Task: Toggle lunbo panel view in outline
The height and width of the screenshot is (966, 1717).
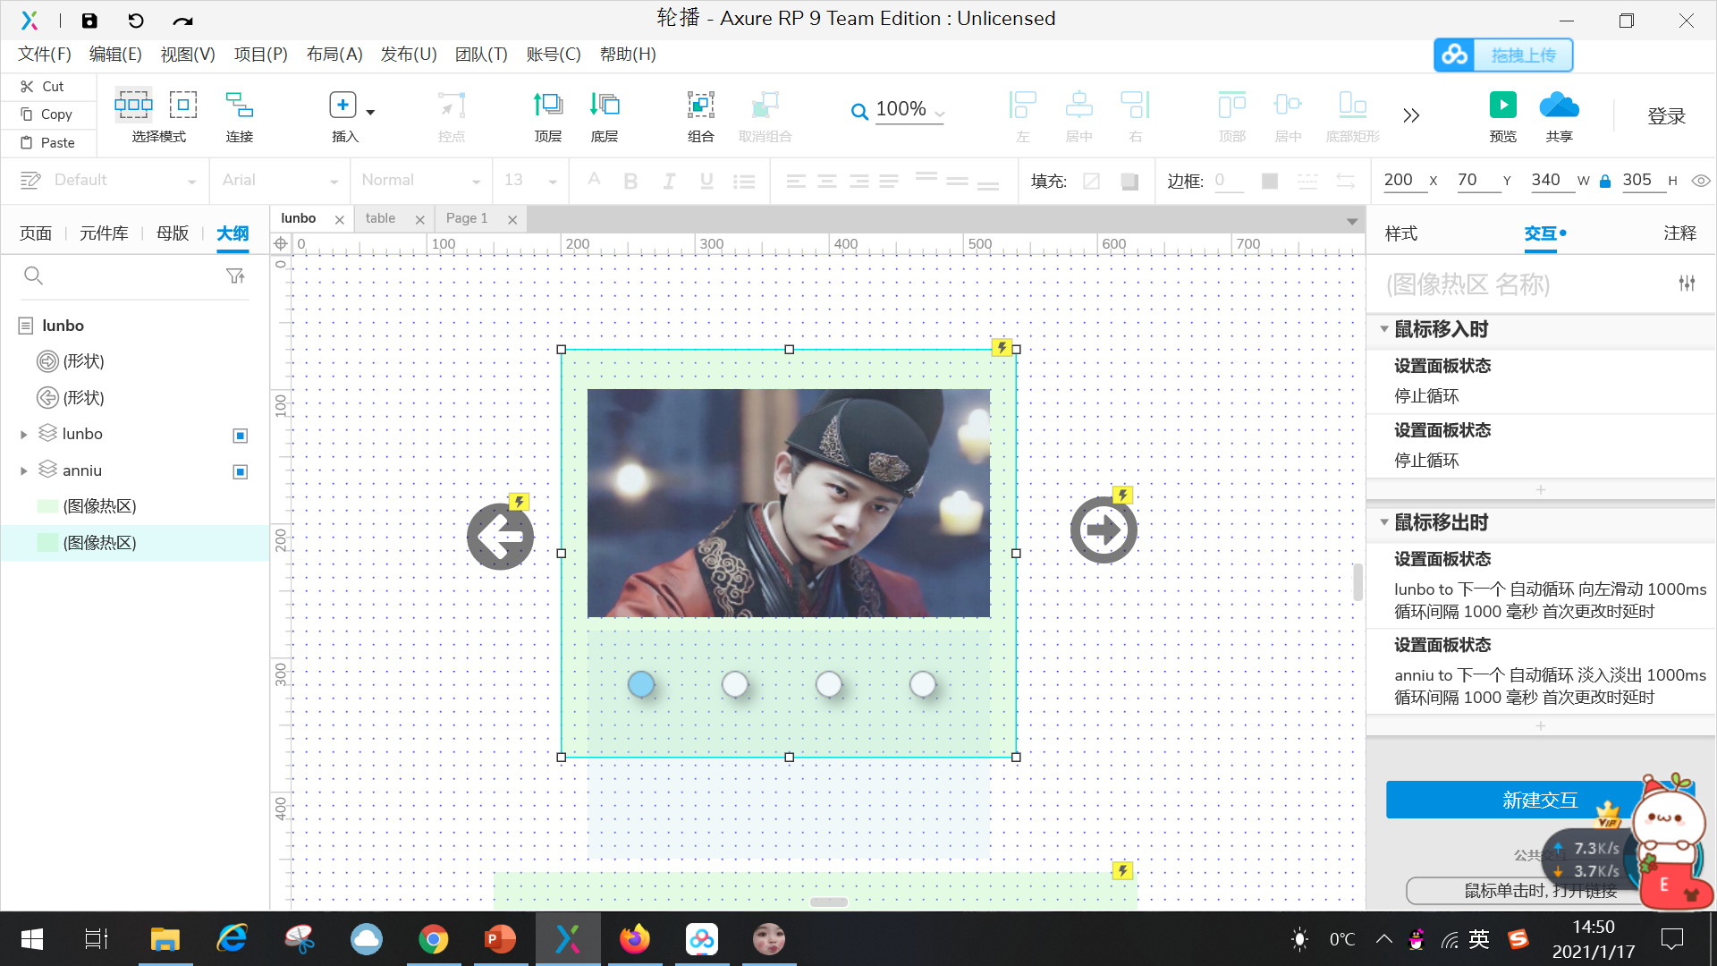Action: tap(240, 436)
